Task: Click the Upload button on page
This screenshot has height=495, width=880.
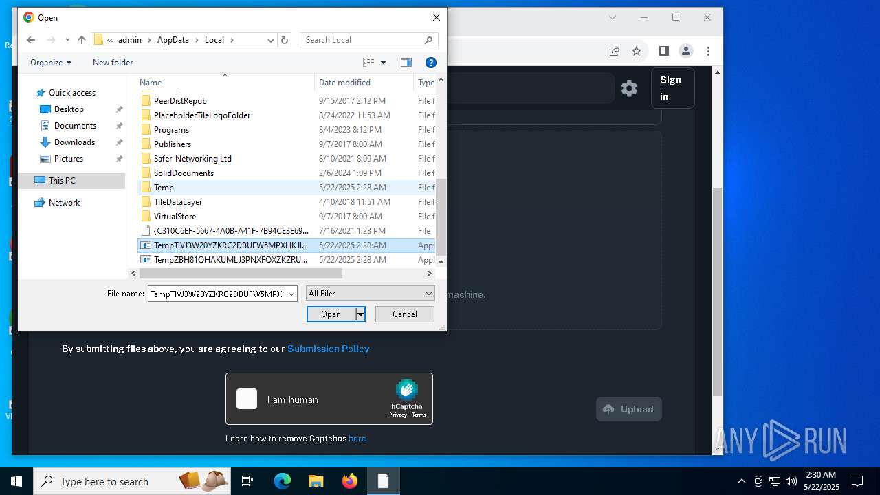Action: (629, 409)
